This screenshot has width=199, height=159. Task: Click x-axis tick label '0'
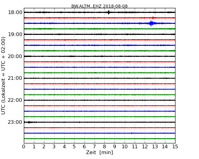tap(24, 147)
